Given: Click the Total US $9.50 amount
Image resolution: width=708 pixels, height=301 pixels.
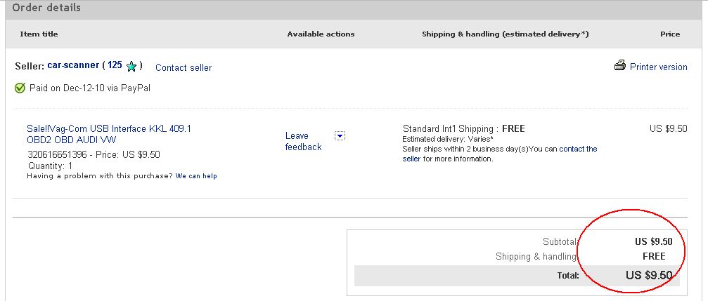Looking at the screenshot, I should point(649,275).
